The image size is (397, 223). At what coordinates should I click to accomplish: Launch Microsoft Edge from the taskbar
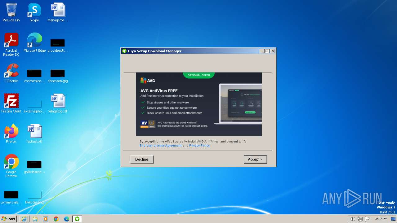point(67,219)
